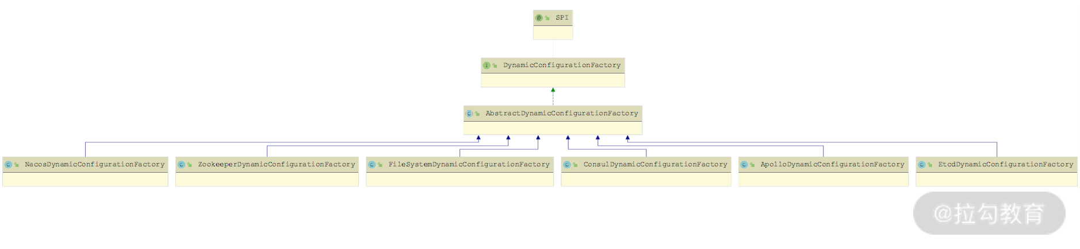The image size is (1080, 249).
Task: Click the abstract class icon on AbstractDynamicConfigurationFactory
Action: tap(469, 114)
